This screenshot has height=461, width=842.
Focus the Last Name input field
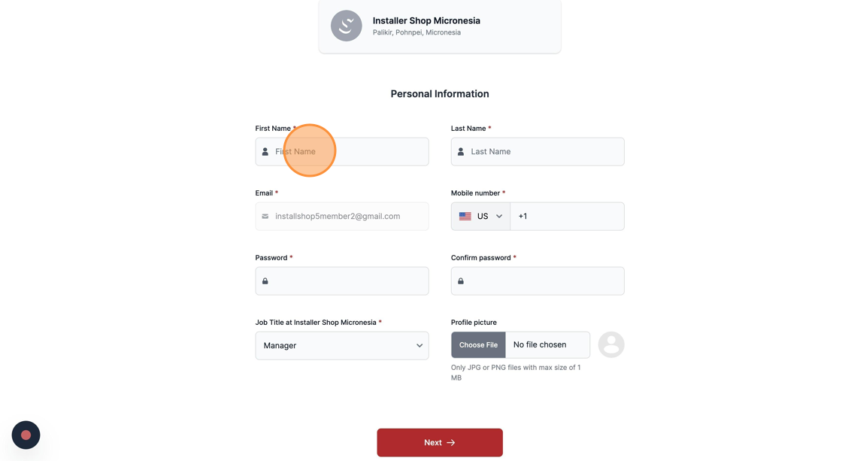click(x=545, y=152)
